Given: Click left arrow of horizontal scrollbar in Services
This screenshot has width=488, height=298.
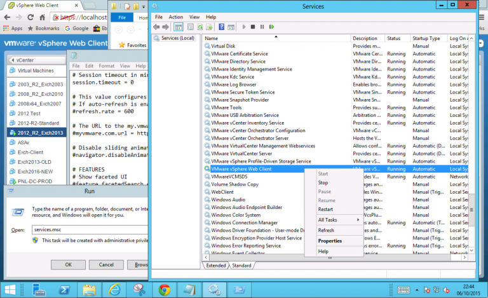Looking at the screenshot, I should point(206,257).
